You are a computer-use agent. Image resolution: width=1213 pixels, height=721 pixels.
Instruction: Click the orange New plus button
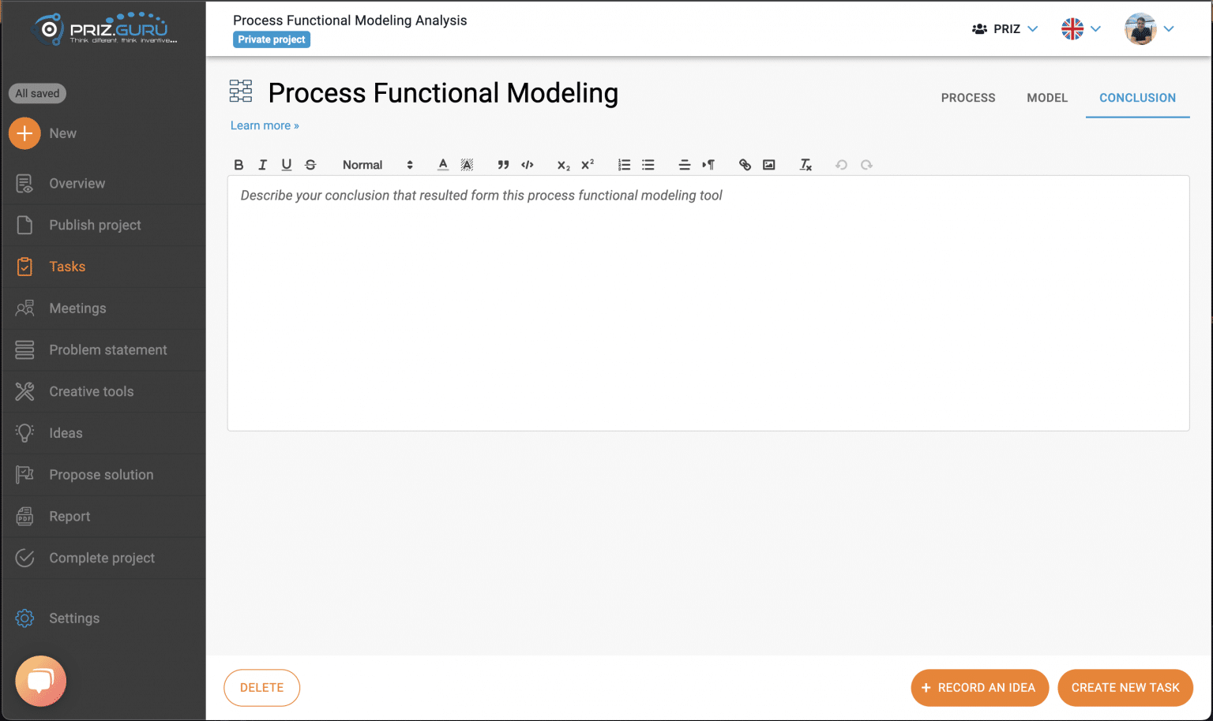(x=24, y=133)
